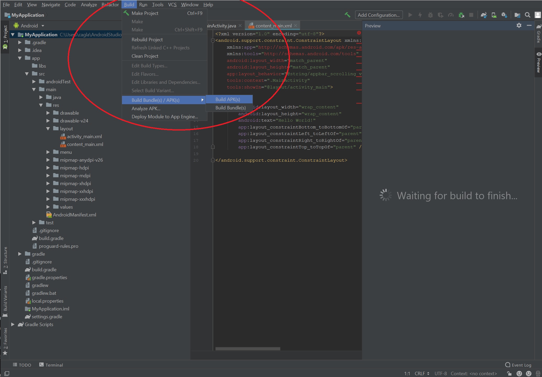Open Project Structure toolbar icon
542x377 pixels.
coord(517,15)
